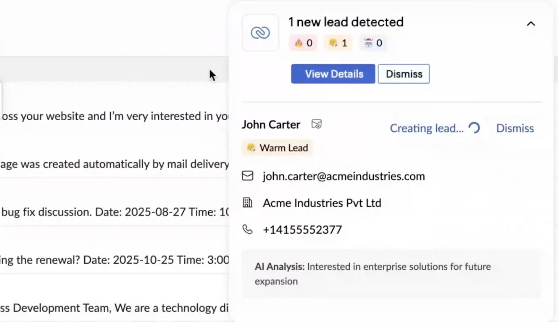Open the email mentioning bug fix discussion
Screen dimensions: 558x322
pyautogui.click(x=114, y=212)
